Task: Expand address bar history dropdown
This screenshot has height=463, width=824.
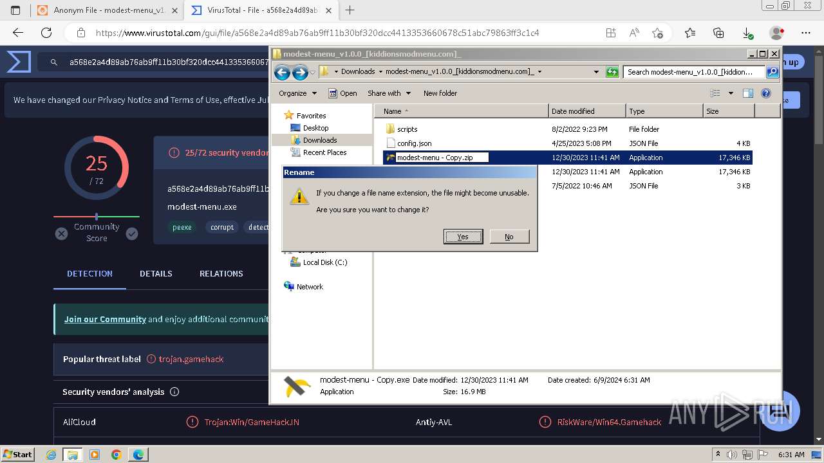Action: [596, 72]
